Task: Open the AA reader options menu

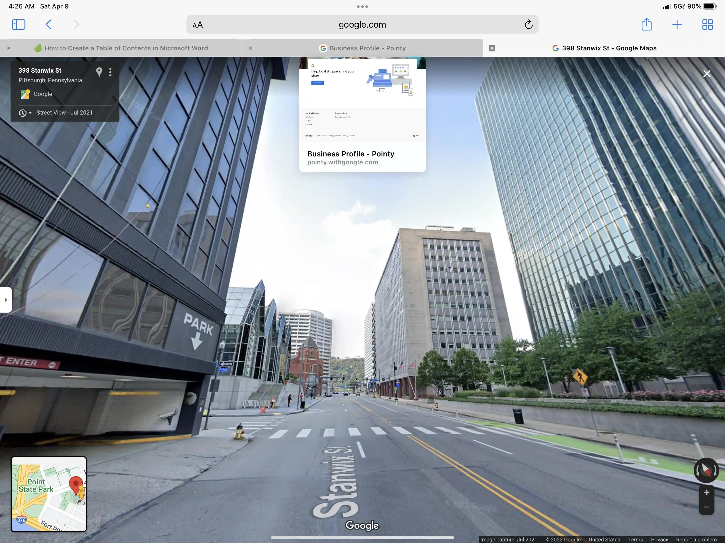Action: 198,25
